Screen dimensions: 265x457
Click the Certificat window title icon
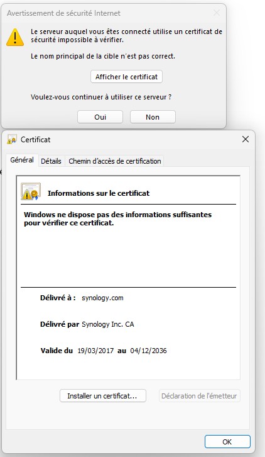[x=12, y=139]
